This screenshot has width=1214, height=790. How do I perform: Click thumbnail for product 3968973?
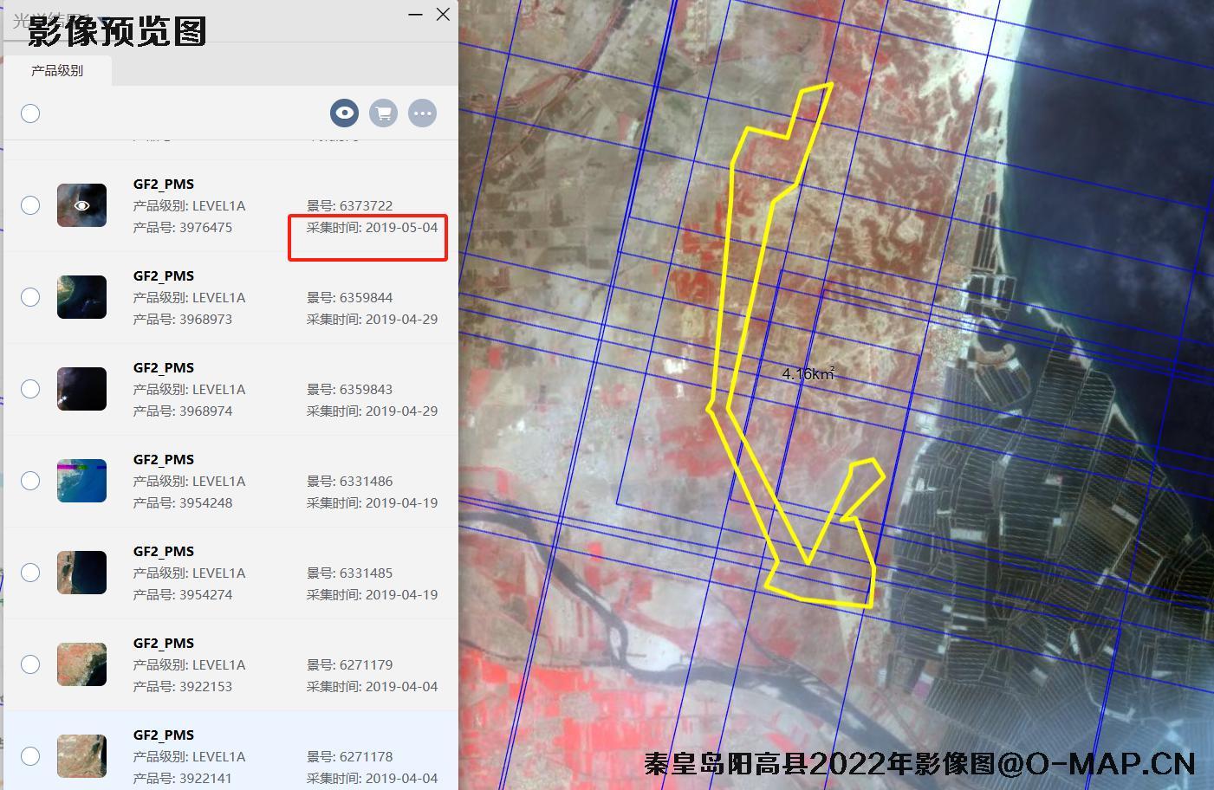pos(81,297)
